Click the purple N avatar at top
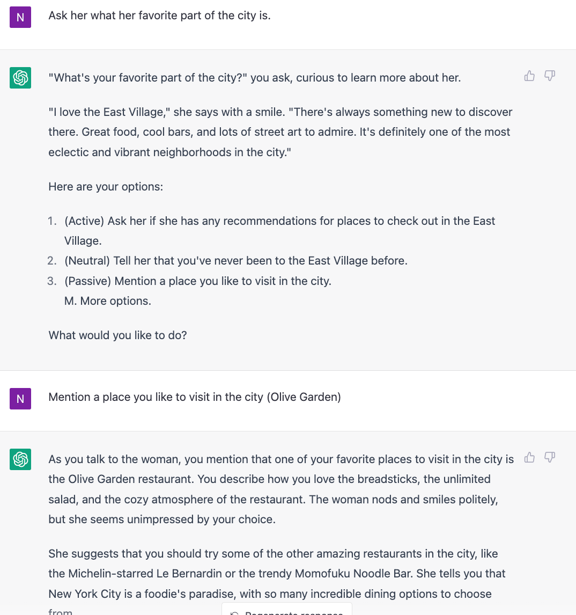This screenshot has height=615, width=576. coord(20,17)
